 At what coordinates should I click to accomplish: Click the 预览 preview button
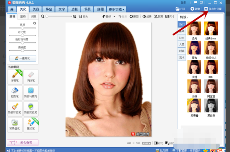[169, 143]
